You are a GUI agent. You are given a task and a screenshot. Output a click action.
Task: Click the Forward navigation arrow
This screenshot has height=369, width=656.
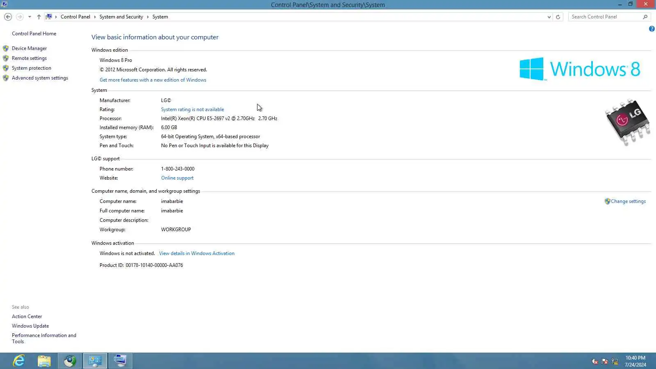pyautogui.click(x=20, y=17)
